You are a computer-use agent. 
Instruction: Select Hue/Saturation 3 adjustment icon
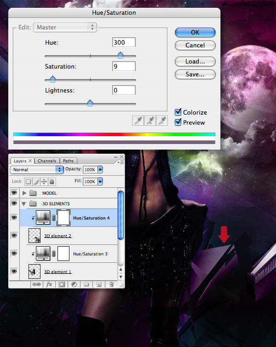point(43,254)
